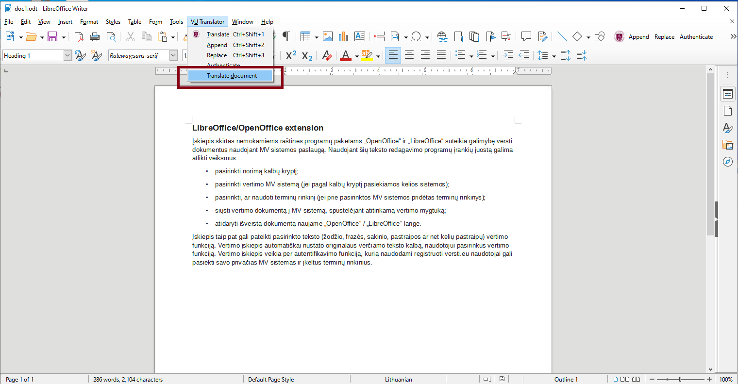
Task: Select the Insert Line tool
Action: pos(562,37)
